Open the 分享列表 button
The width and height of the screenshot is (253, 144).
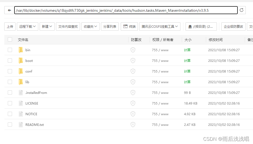110,26
